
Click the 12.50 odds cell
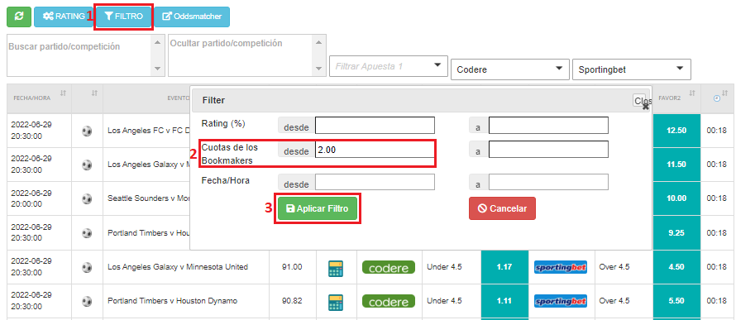tap(676, 131)
